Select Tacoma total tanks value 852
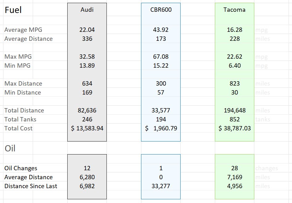The height and width of the screenshot is (203, 292). pyautogui.click(x=235, y=119)
